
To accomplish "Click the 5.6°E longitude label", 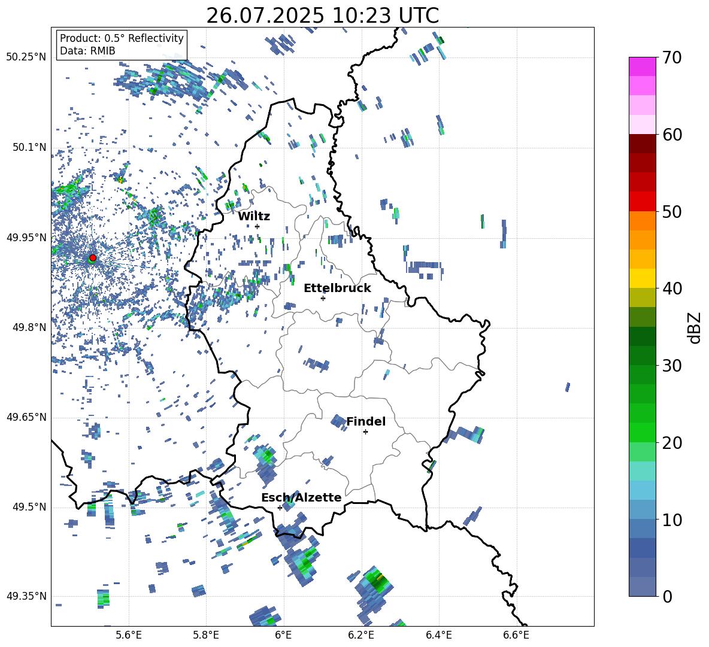I will [129, 636].
